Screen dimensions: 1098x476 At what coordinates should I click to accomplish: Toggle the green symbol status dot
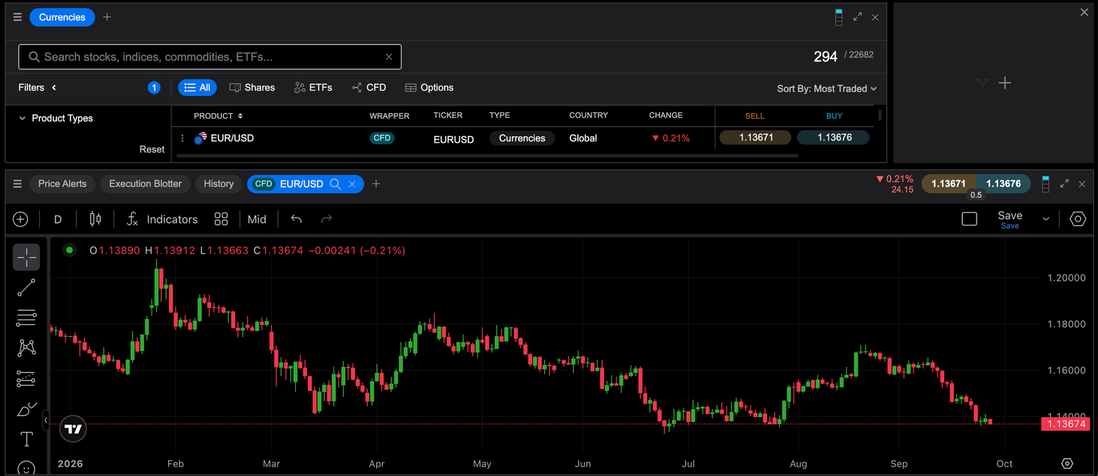click(69, 250)
